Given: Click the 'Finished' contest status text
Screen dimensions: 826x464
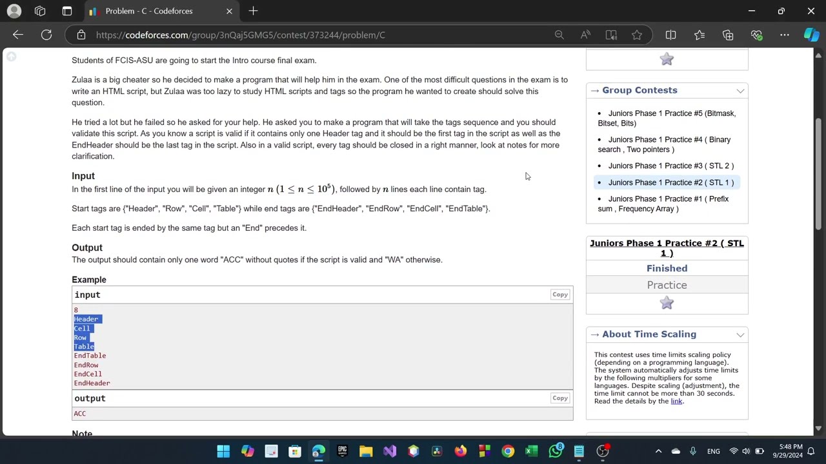Looking at the screenshot, I should [x=667, y=268].
